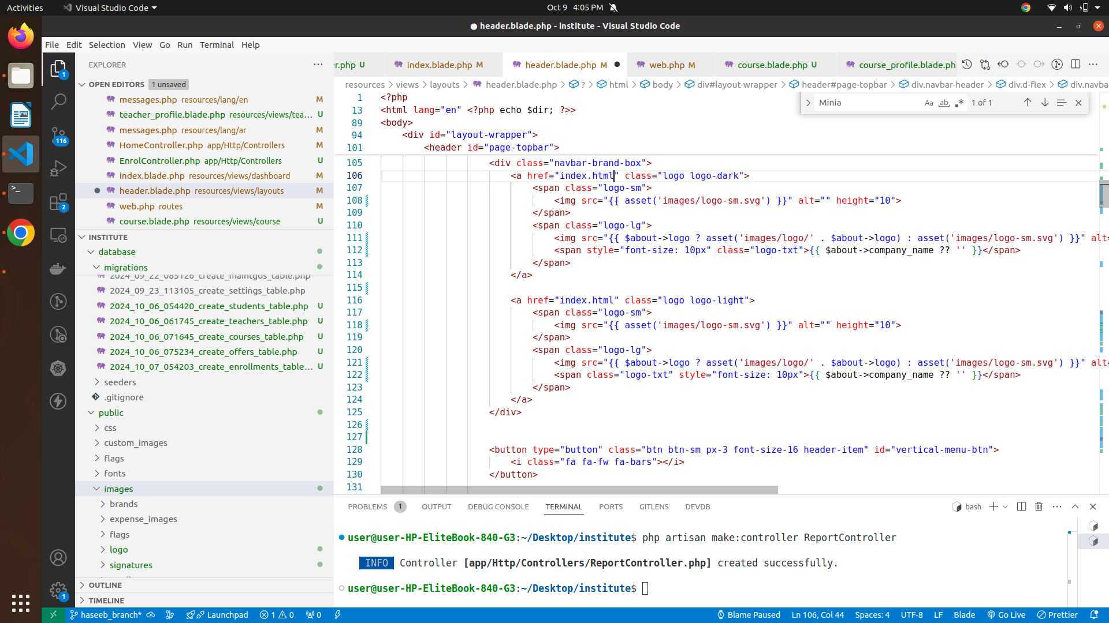Image resolution: width=1109 pixels, height=623 pixels.
Task: Toggle Use Regular Expression in find widget
Action: click(959, 103)
